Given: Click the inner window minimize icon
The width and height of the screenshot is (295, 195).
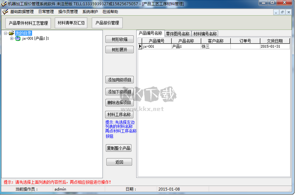Looking at the screenshot, I should (x=276, y=12).
